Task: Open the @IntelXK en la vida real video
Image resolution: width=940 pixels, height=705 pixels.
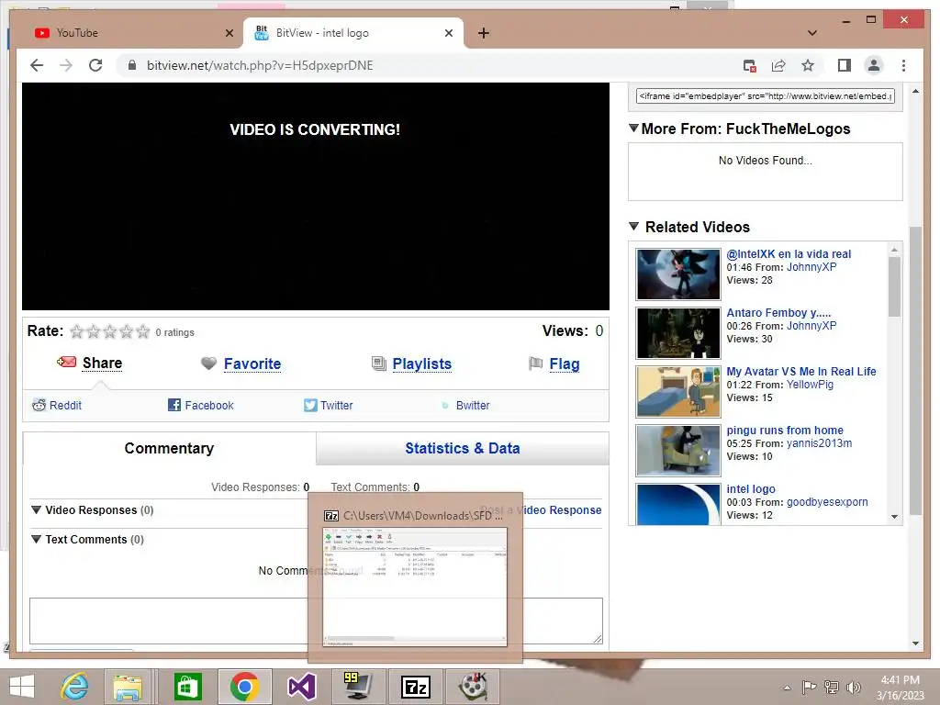Action: 789,254
